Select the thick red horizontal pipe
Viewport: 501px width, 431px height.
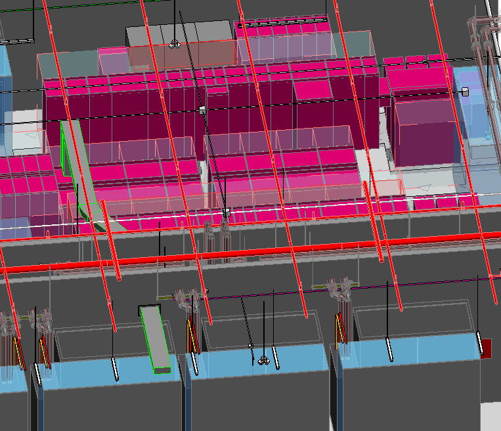click(x=251, y=252)
